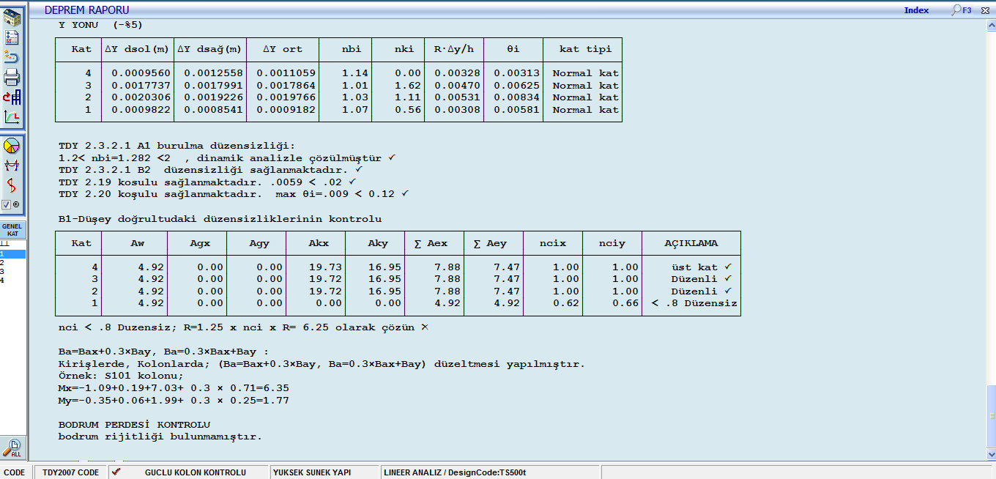This screenshot has height=479, width=996.
Task: Click the magnifier ALL icon at bottom-left
Action: (x=12, y=448)
